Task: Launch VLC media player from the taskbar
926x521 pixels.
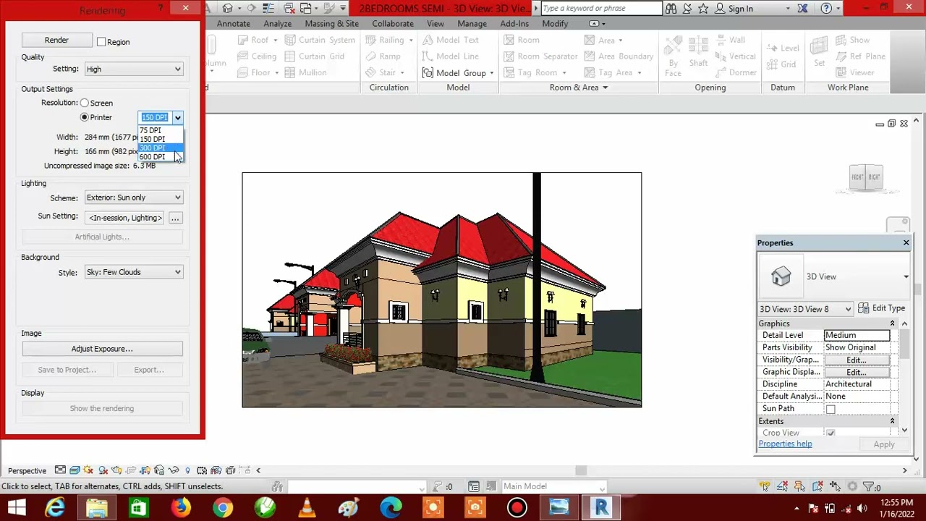Action: [x=306, y=507]
